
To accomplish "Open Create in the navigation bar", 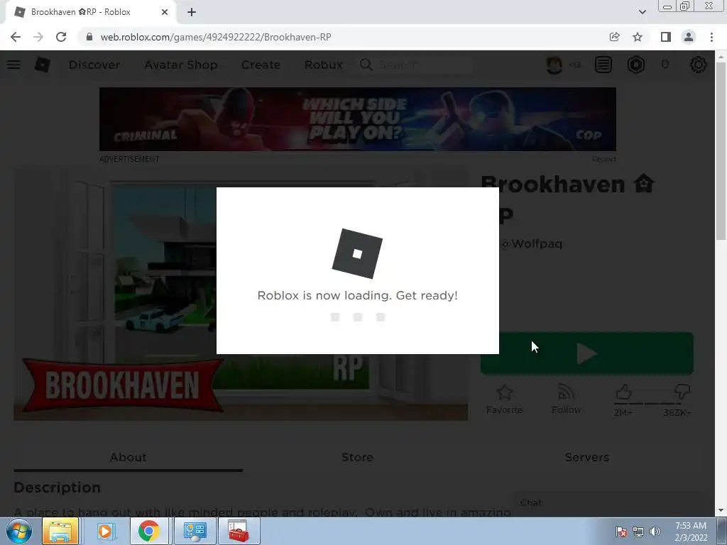I will click(x=261, y=65).
